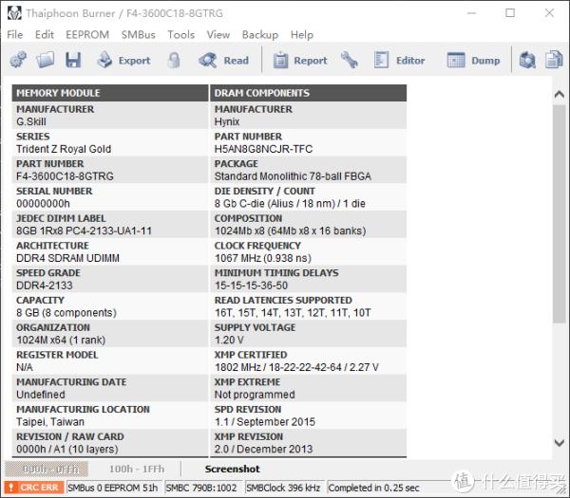570x498 pixels.
Task: Click the magnifier search icon in the toolbar
Action: pyautogui.click(x=527, y=60)
